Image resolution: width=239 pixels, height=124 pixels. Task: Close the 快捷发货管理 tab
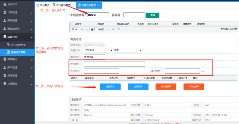pyautogui.click(x=99, y=5)
